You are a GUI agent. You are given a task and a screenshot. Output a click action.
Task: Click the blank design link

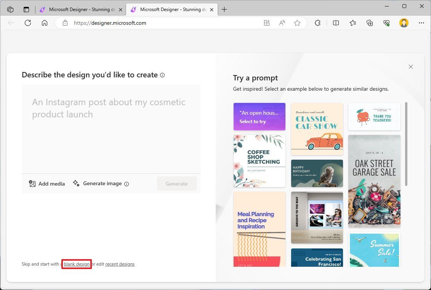pyautogui.click(x=76, y=264)
